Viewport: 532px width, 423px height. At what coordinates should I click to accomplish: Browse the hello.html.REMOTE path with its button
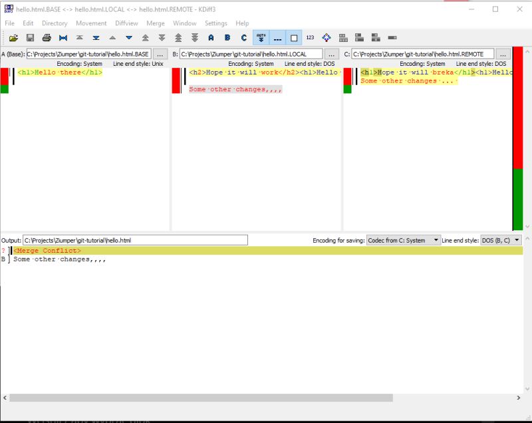(x=503, y=53)
